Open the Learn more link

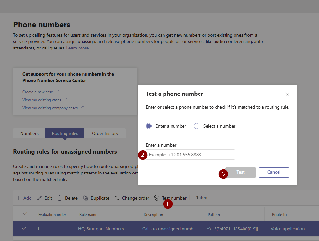coord(77,48)
